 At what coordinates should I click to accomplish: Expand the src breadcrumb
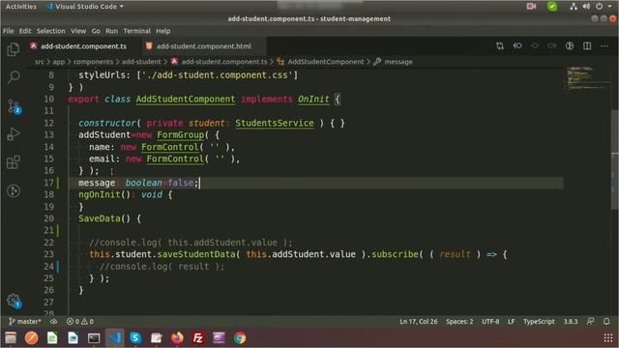40,62
